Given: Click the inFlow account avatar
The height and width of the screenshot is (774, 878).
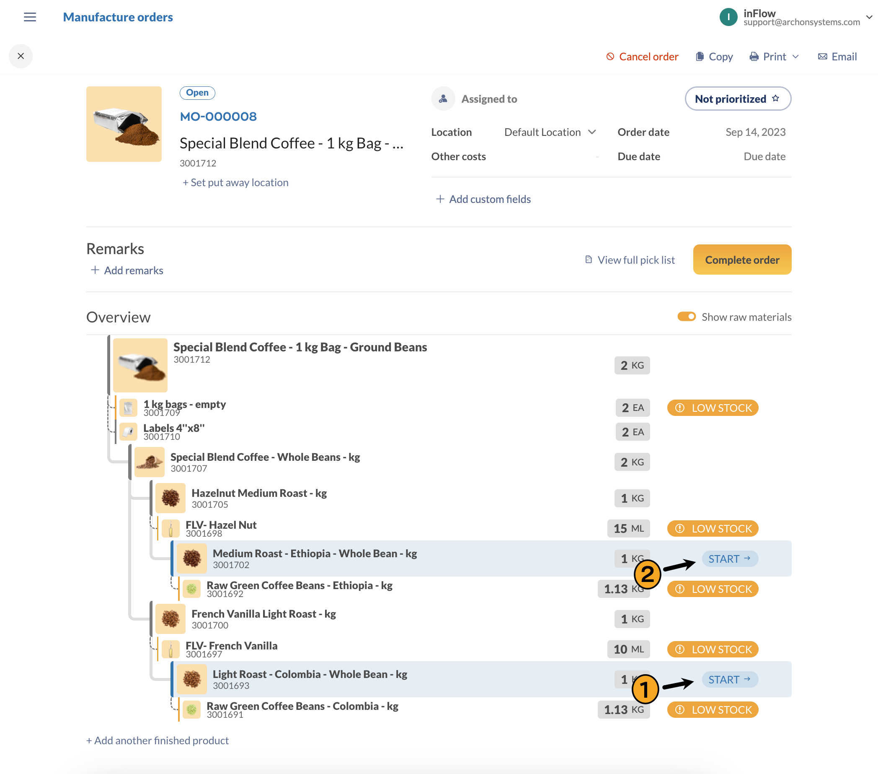Looking at the screenshot, I should [728, 17].
